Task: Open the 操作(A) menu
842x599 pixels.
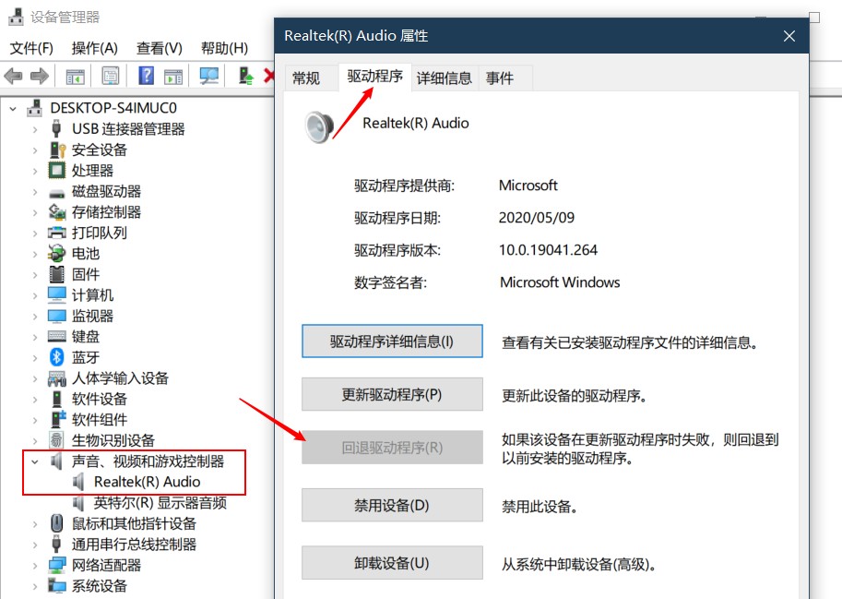Action: pos(94,48)
